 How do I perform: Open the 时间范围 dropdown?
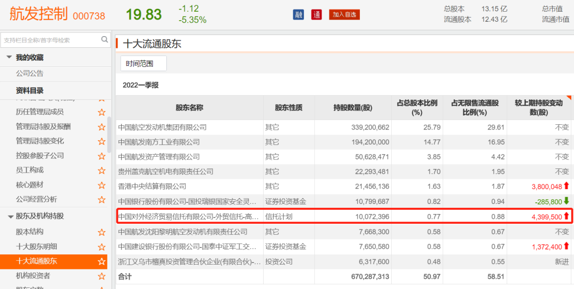(143, 64)
